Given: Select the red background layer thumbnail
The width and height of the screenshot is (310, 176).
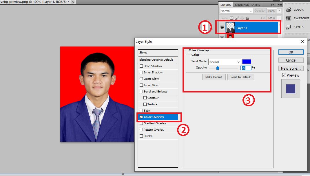Looking at the screenshot, I should 230,36.
